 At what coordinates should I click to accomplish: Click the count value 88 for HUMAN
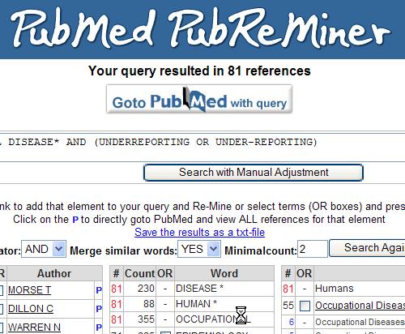(149, 304)
